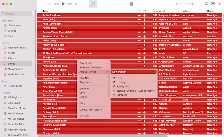This screenshot has height=137, width=224.
Task: Open iTunes Store from the sidebar
Action: point(15,86)
